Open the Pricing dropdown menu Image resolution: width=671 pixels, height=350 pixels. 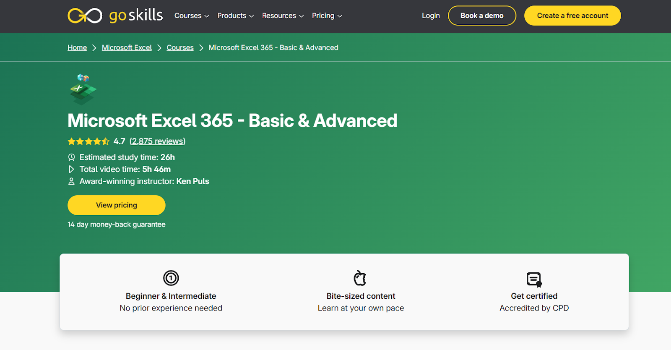click(327, 16)
